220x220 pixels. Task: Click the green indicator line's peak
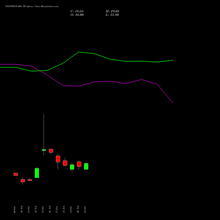79,52
